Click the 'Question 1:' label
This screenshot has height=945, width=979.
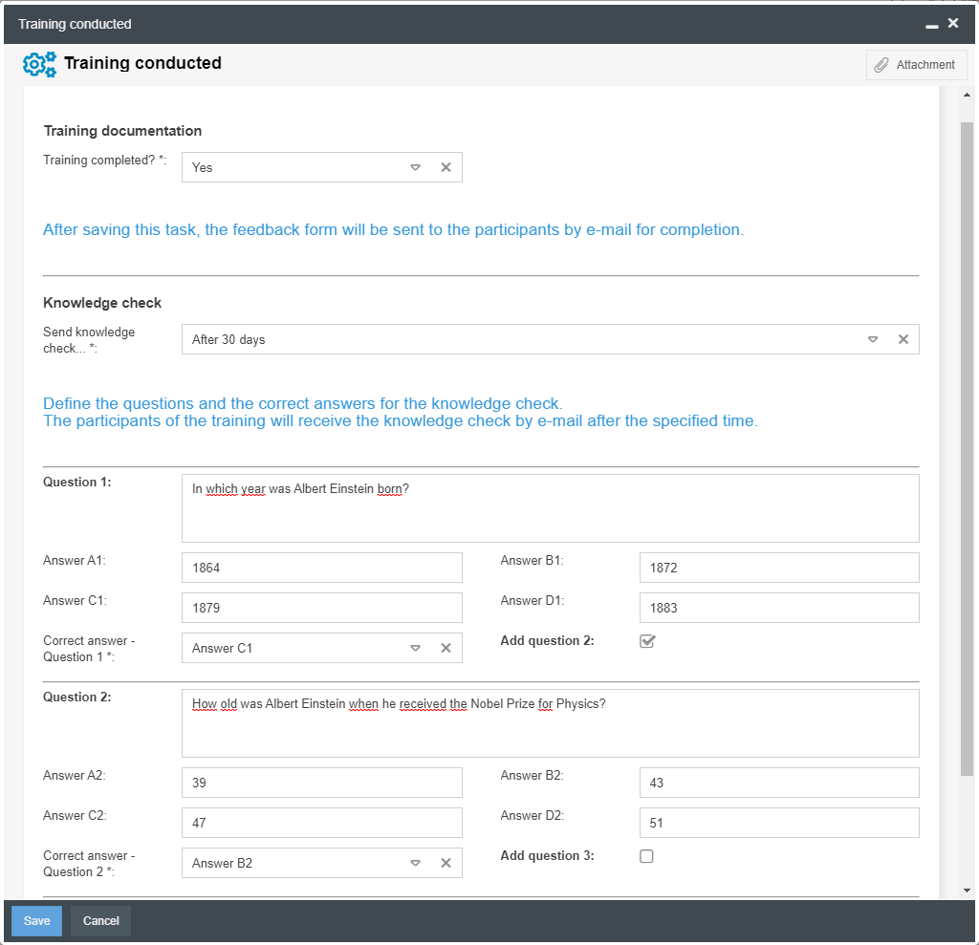(76, 482)
